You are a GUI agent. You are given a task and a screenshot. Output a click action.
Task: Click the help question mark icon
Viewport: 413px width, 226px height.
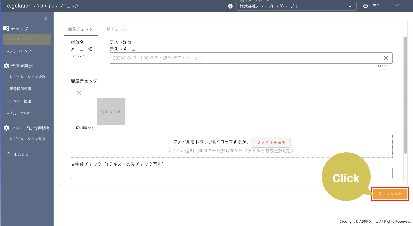click(230, 6)
